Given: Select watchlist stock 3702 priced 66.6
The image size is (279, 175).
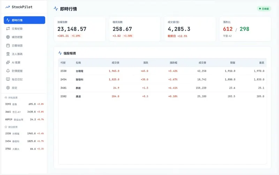Looking at the screenshot, I should click(24, 149).
